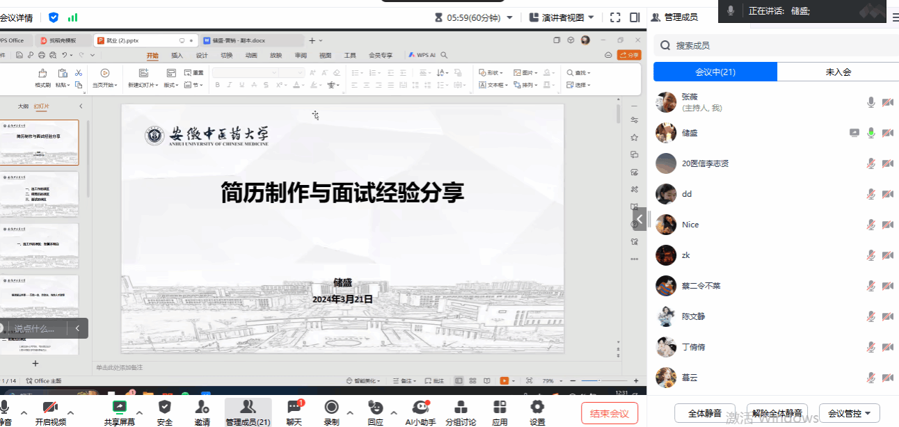Open the AI小助手 assistant icon
Image resolution: width=899 pixels, height=427 pixels.
(420, 408)
